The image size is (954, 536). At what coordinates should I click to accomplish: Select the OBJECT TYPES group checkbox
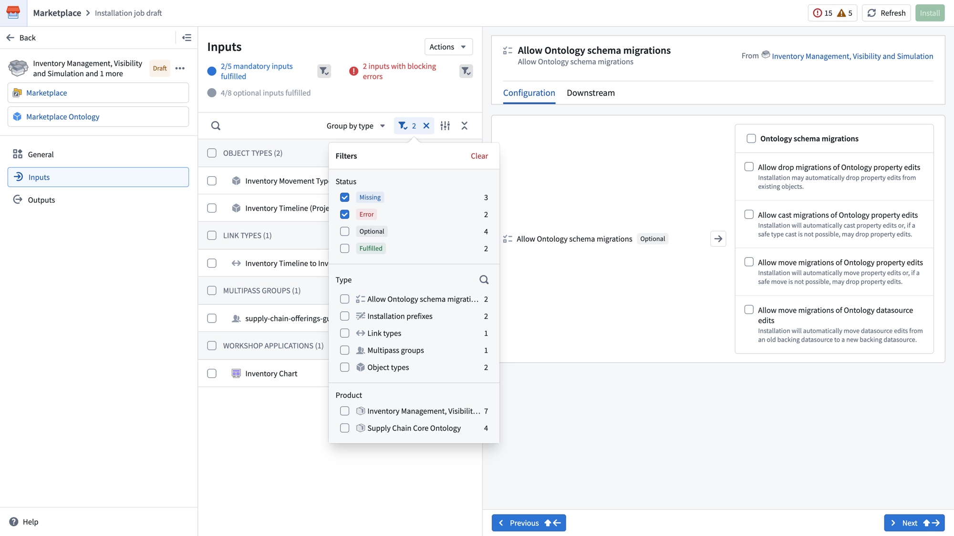tap(212, 153)
